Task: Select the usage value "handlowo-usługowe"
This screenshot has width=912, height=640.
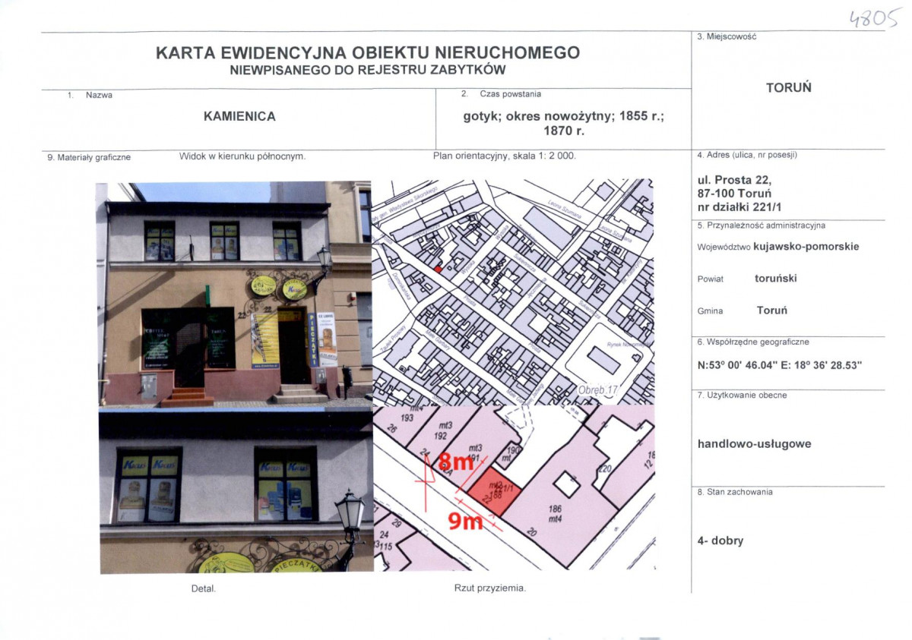Action: coord(754,444)
